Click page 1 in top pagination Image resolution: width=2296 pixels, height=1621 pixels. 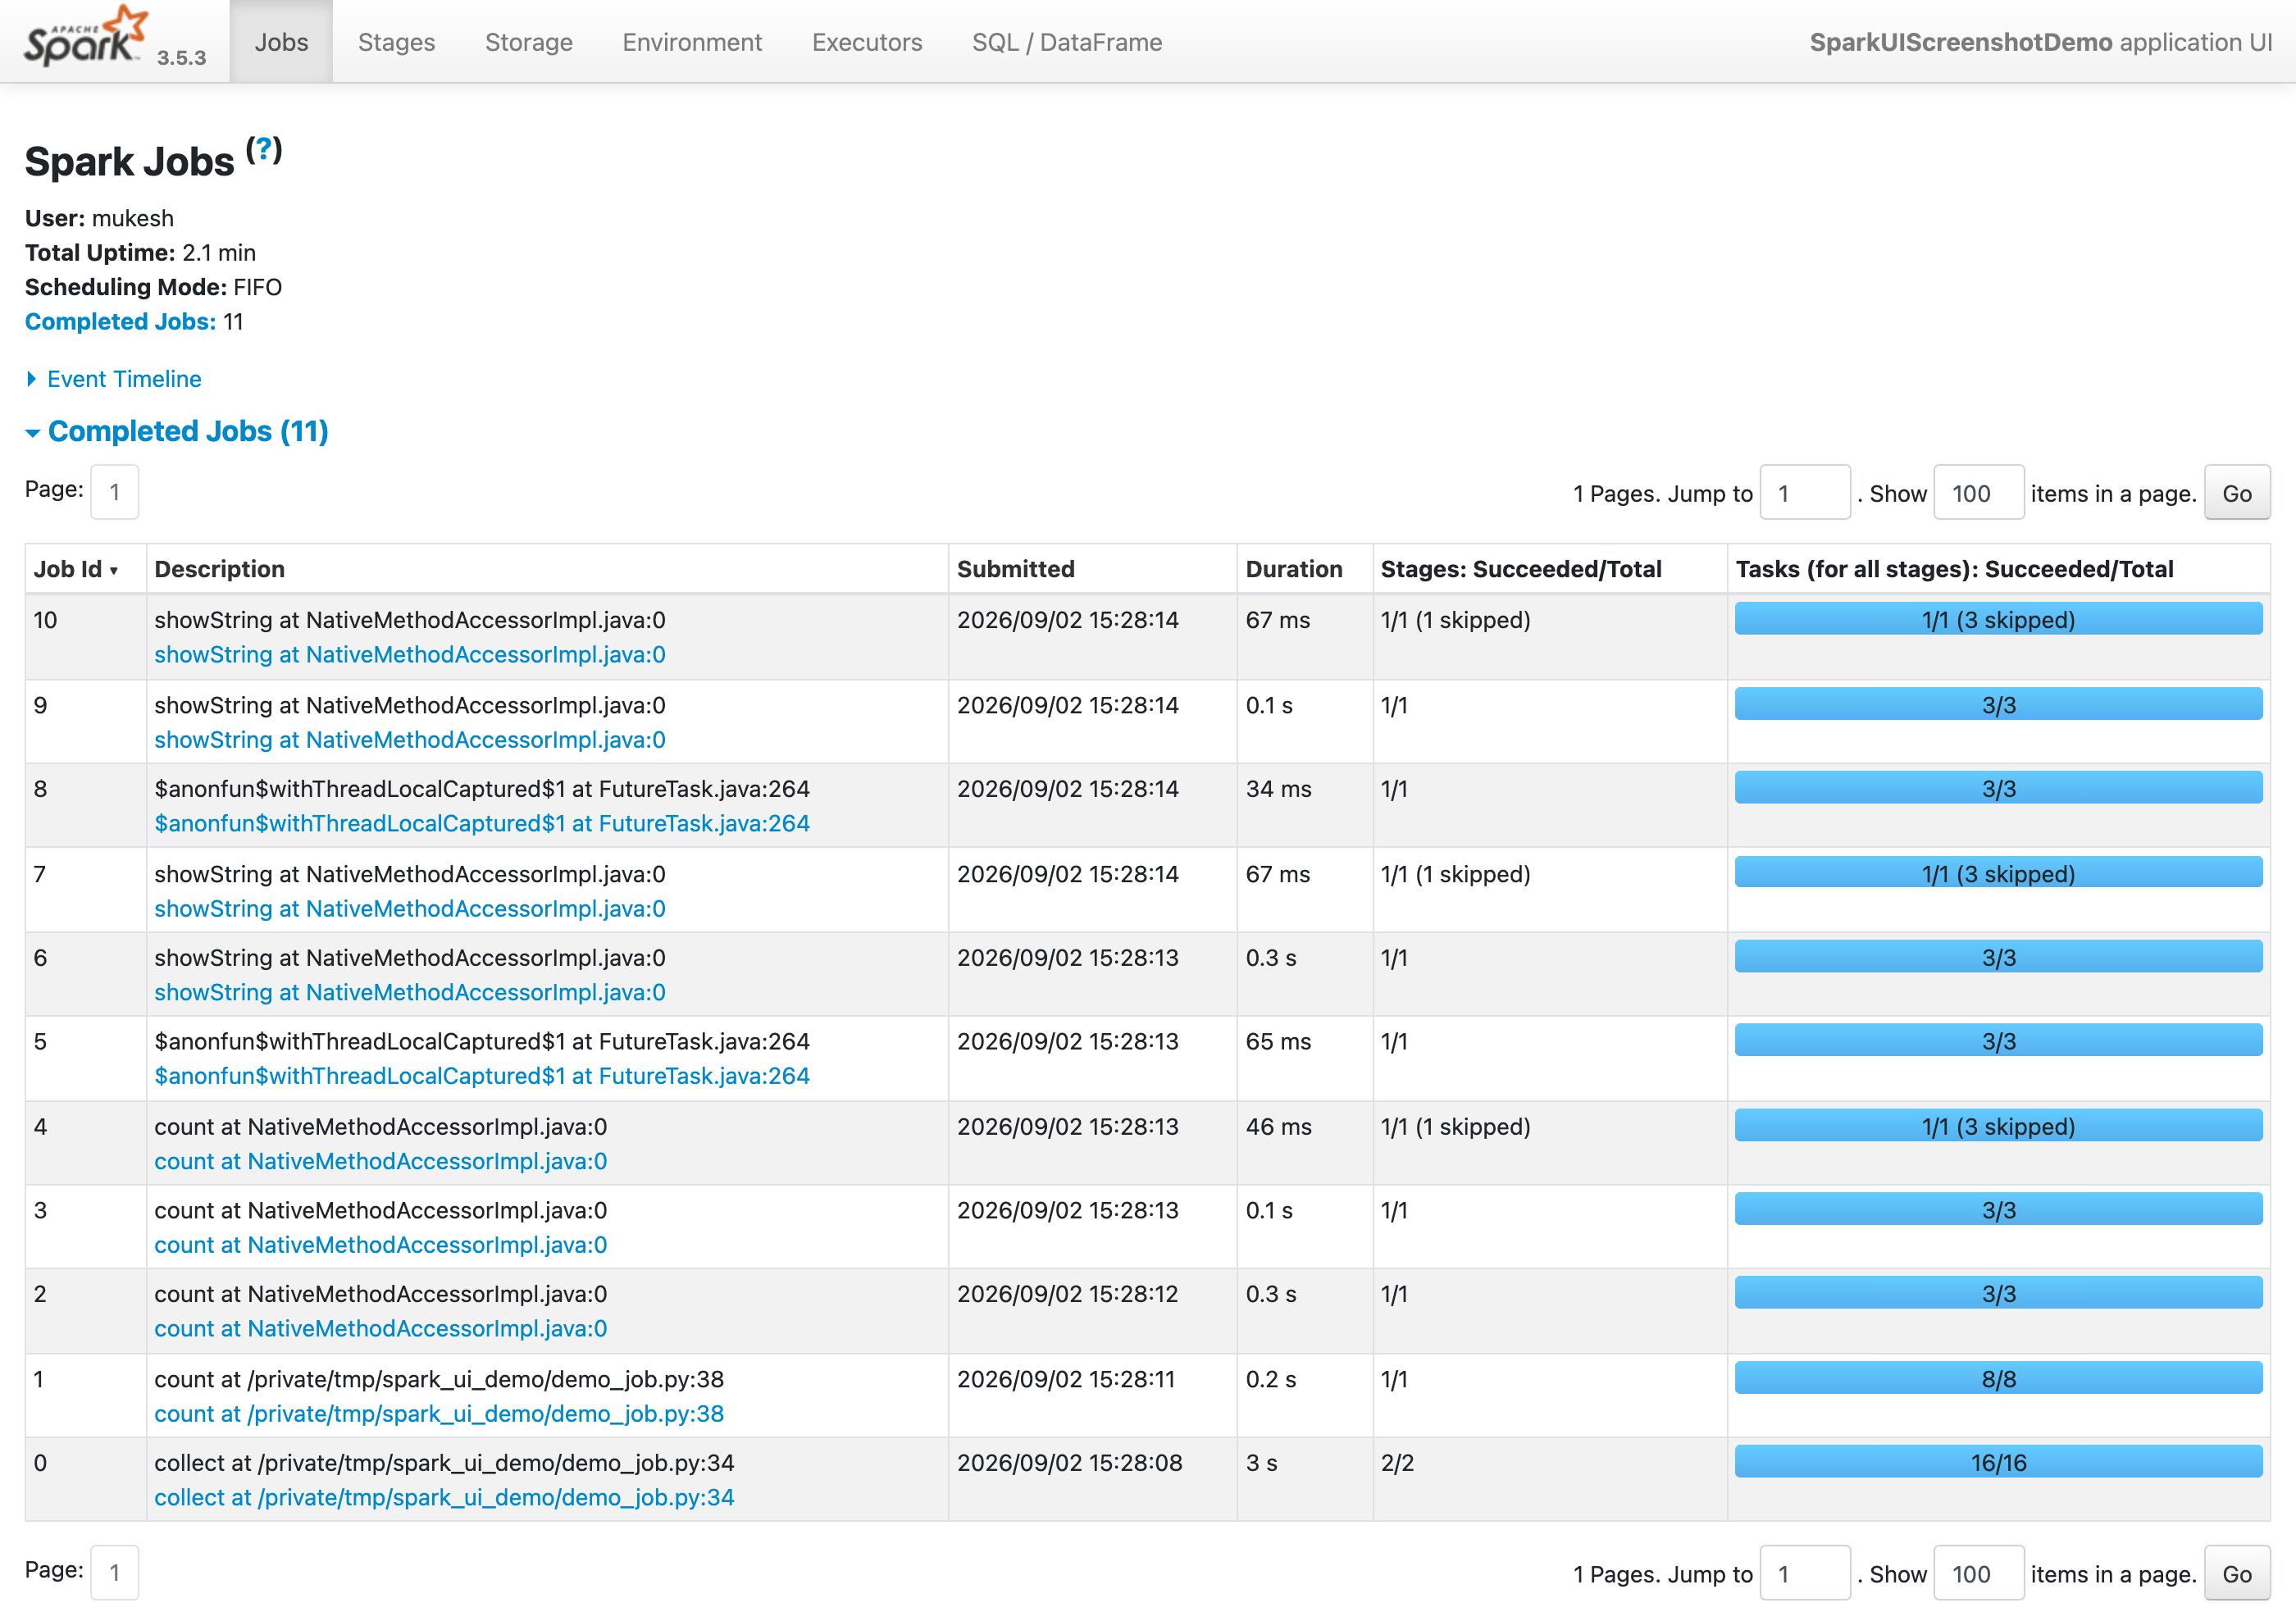pyautogui.click(x=114, y=492)
